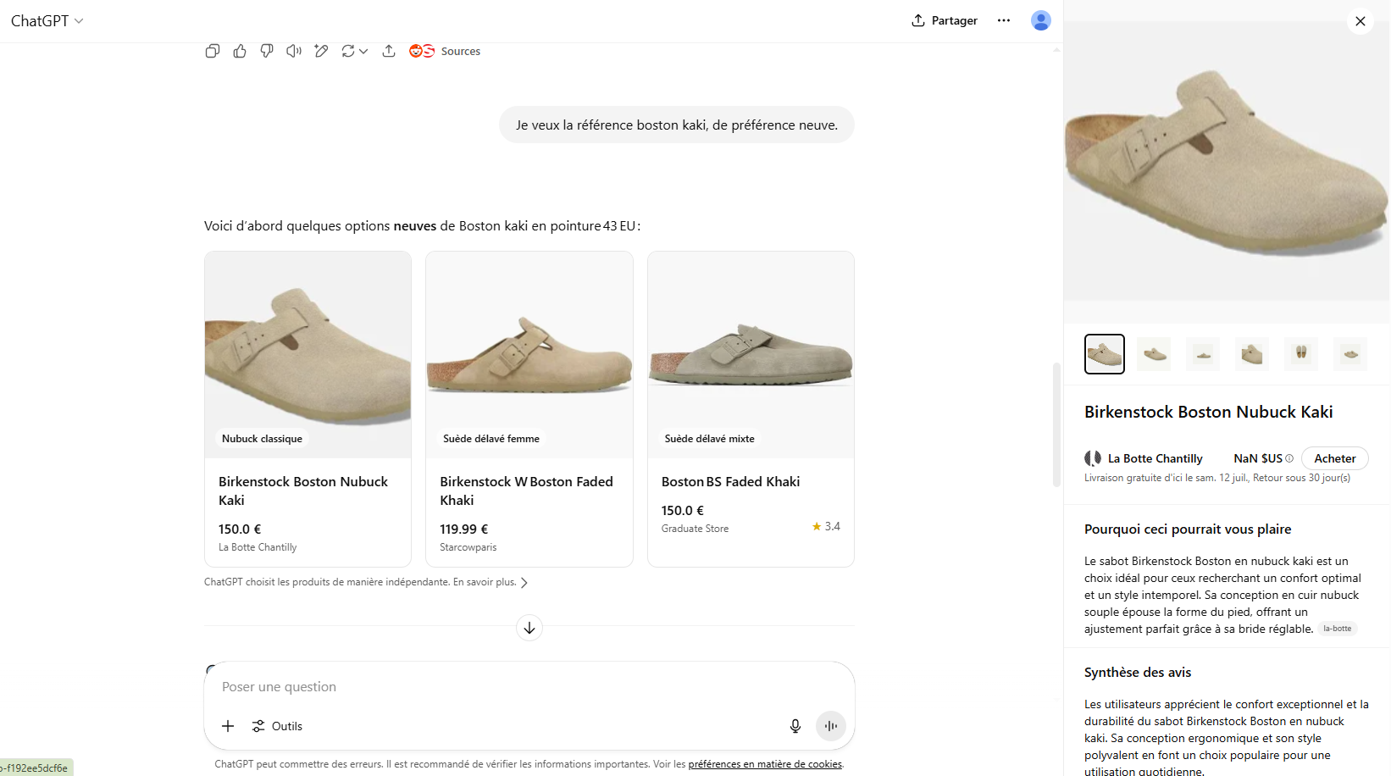Open the Outils tools menu
This screenshot has height=776, width=1391.
click(x=277, y=726)
